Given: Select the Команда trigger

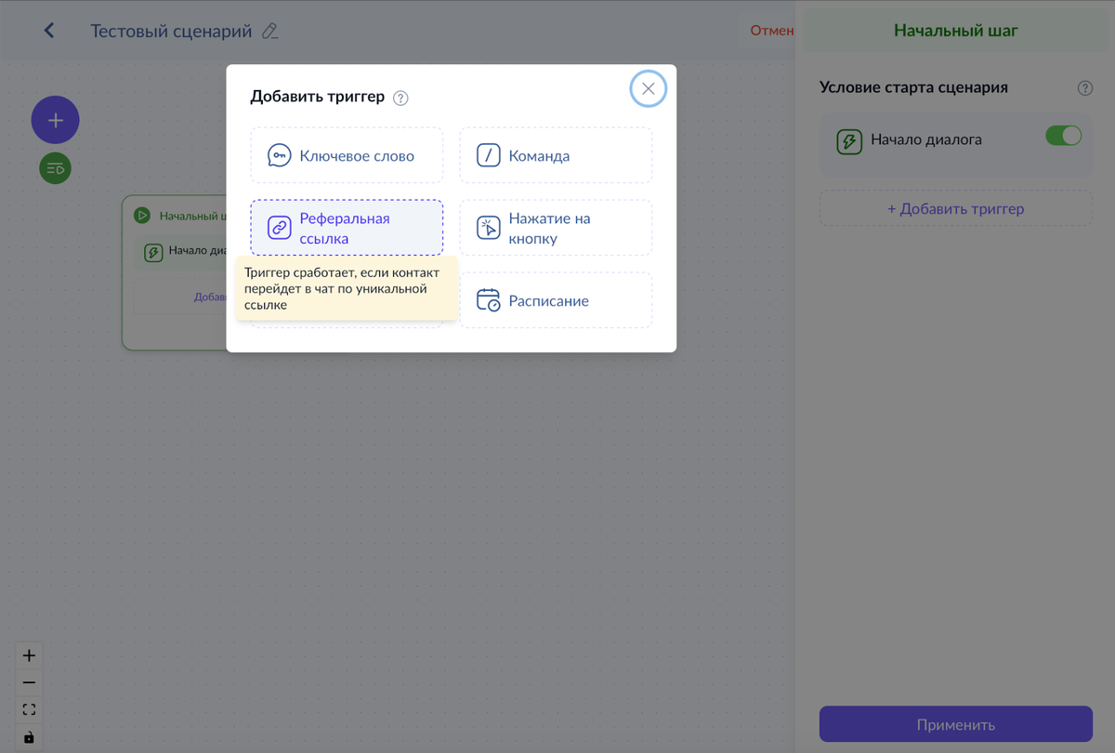Looking at the screenshot, I should [556, 155].
